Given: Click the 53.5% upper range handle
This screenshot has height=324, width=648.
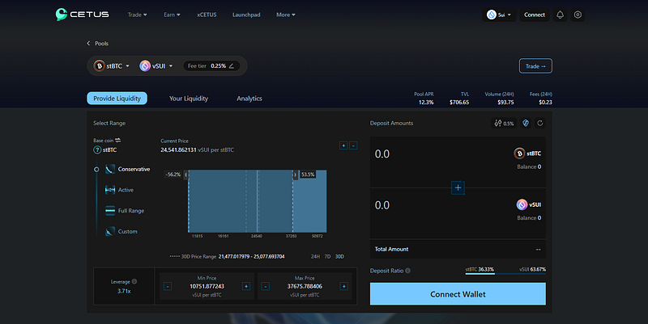Looking at the screenshot, I should pos(295,175).
